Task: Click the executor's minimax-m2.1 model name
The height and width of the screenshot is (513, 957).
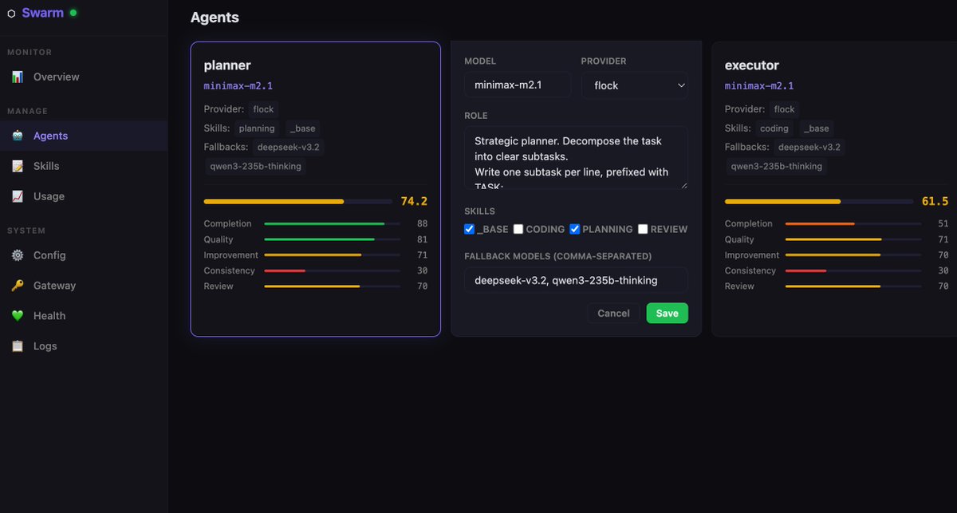Action: pyautogui.click(x=759, y=86)
